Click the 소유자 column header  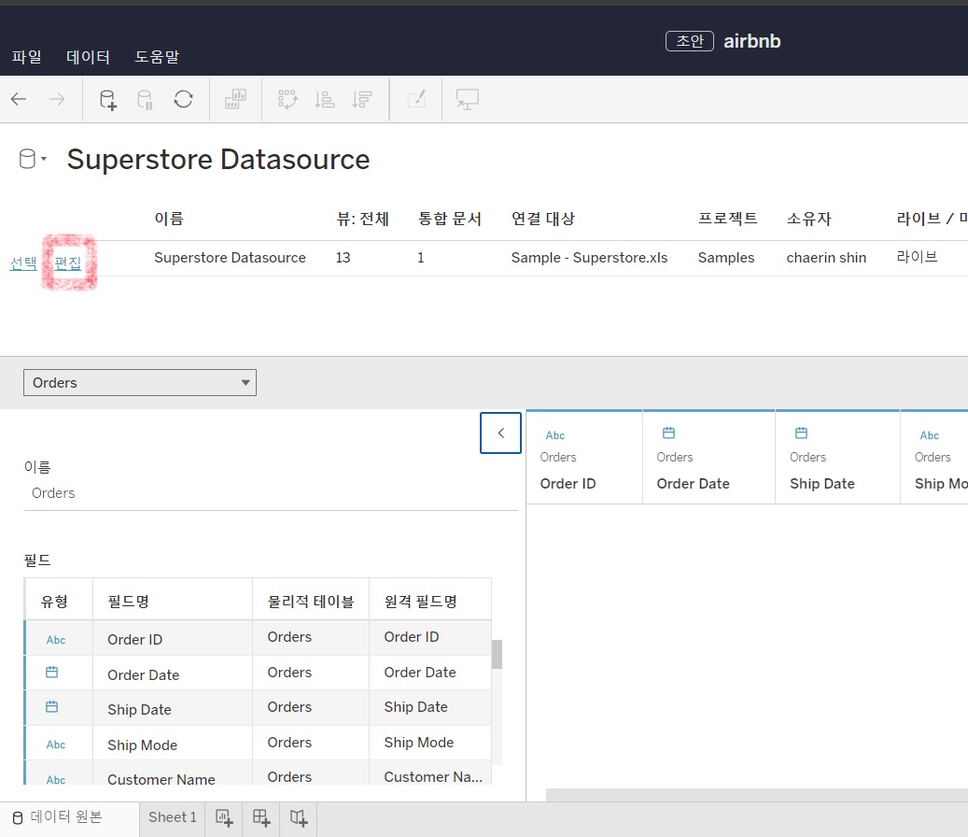pyautogui.click(x=808, y=219)
